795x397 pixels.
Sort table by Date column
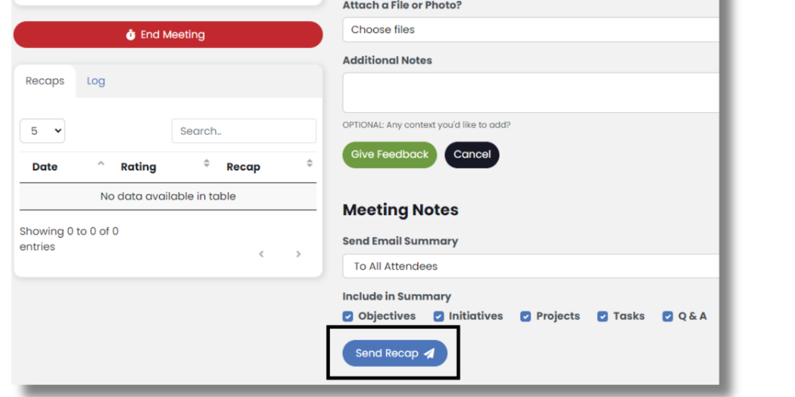tap(45, 167)
